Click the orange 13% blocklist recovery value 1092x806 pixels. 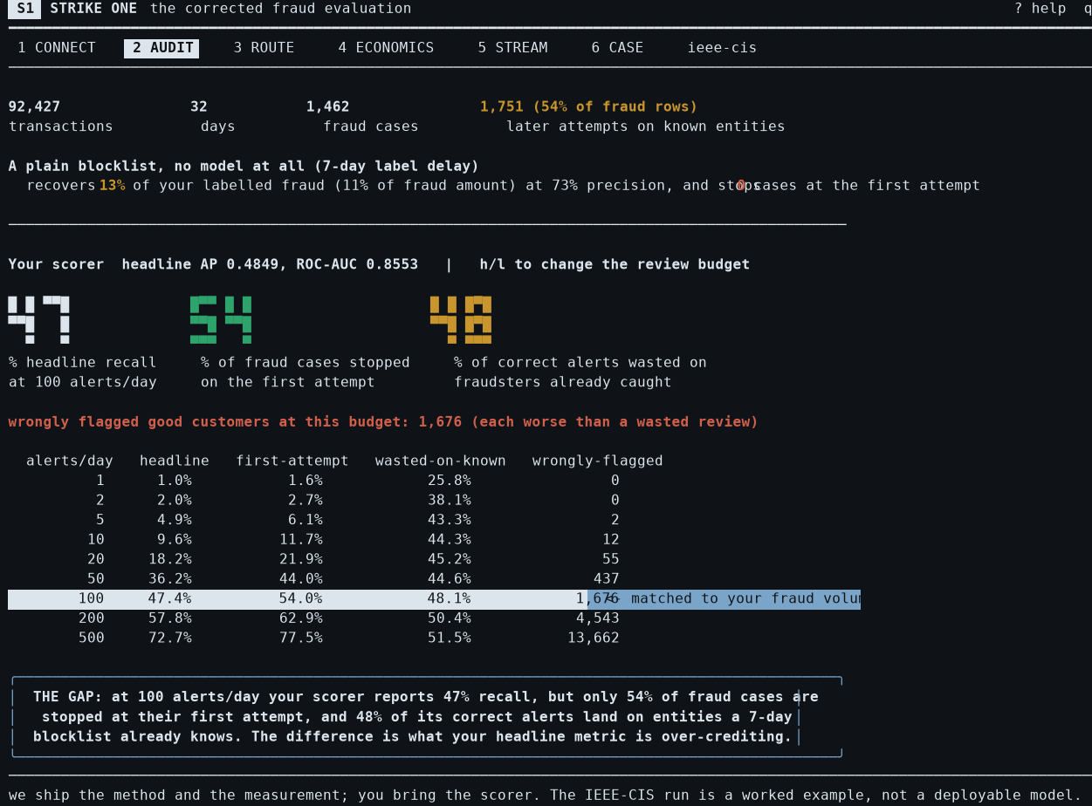[x=112, y=186]
